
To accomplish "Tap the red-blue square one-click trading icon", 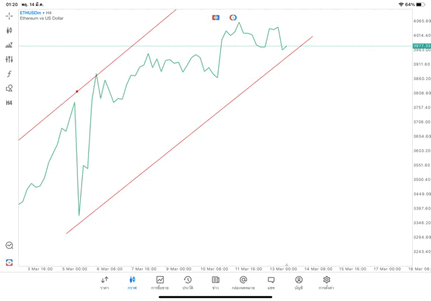I will point(216,18).
